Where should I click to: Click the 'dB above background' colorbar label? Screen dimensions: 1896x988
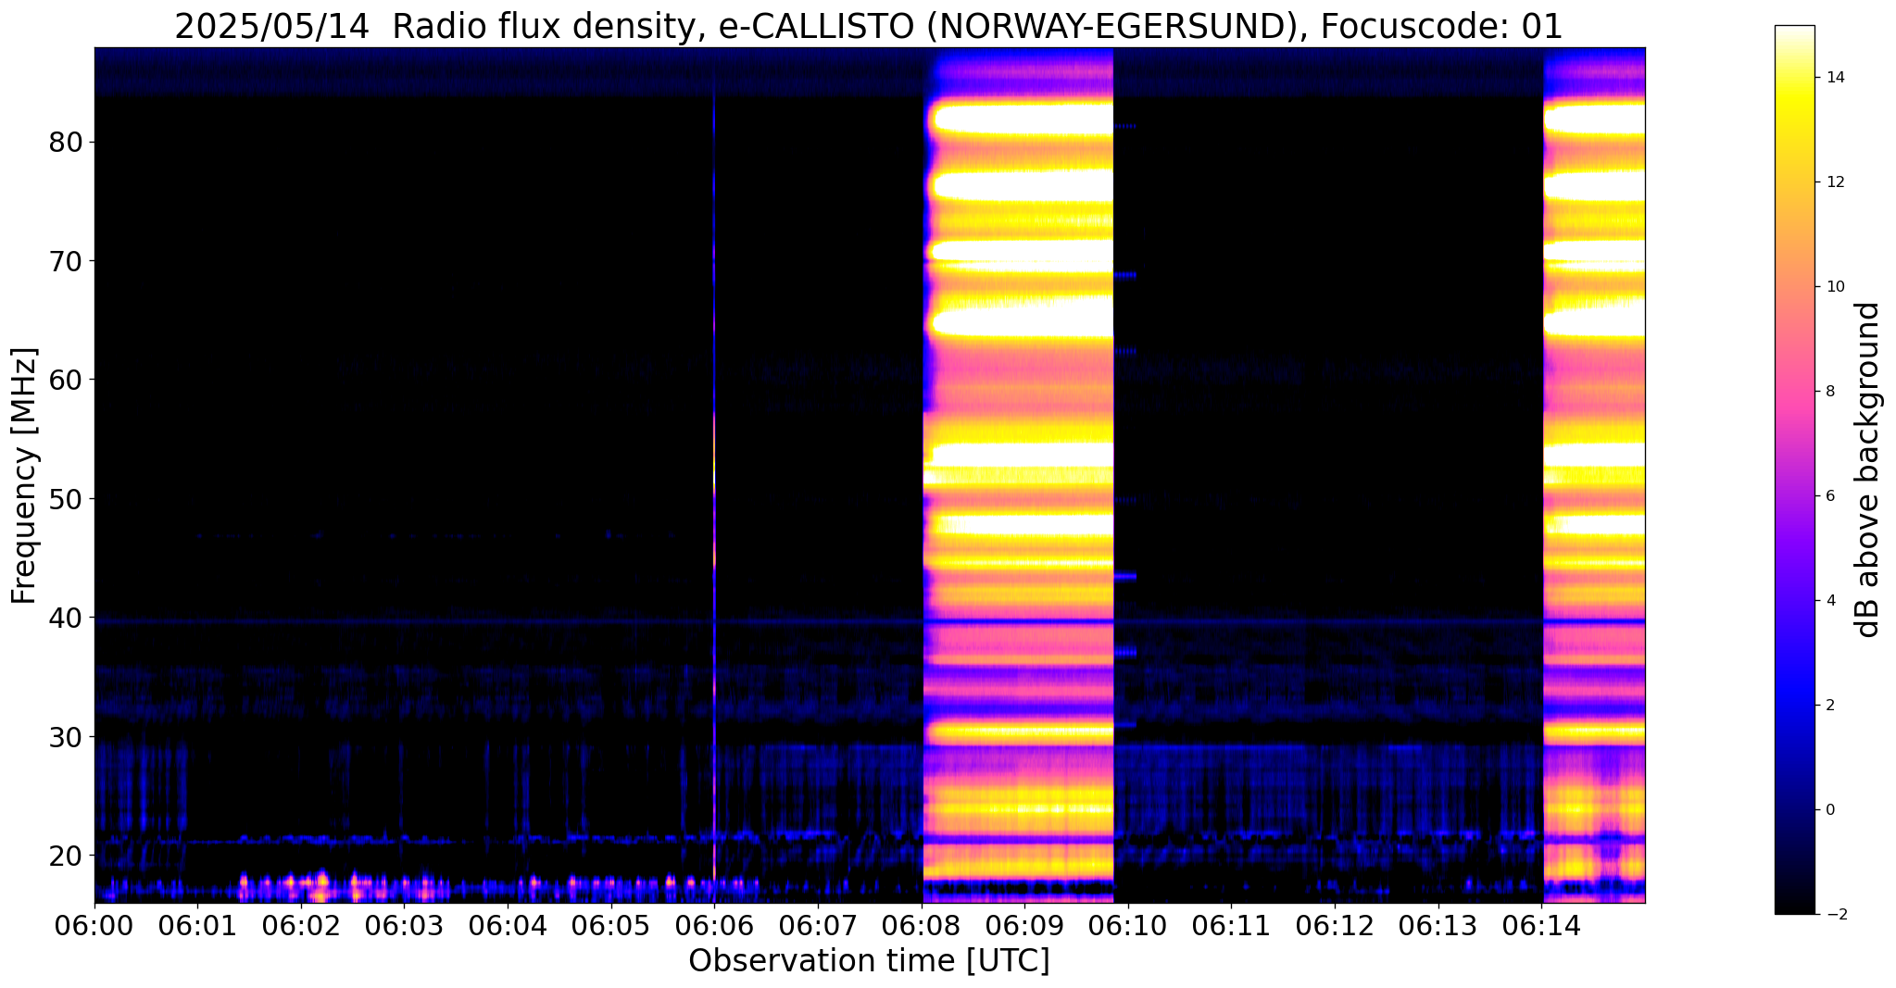1868,469
